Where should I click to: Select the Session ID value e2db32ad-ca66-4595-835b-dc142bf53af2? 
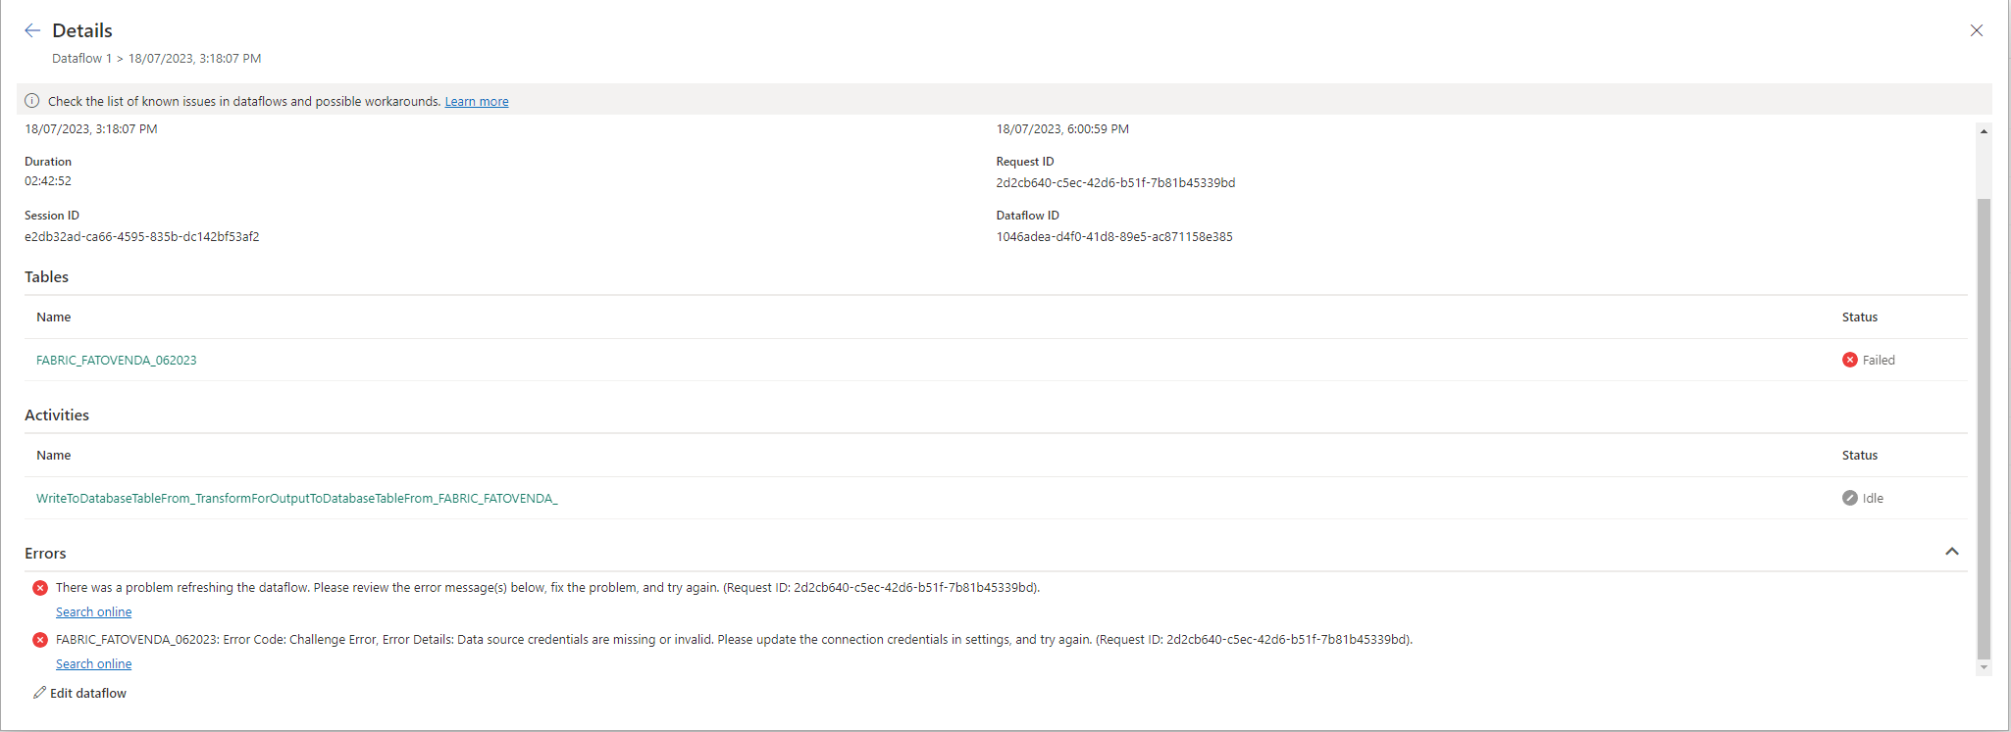pyautogui.click(x=142, y=237)
